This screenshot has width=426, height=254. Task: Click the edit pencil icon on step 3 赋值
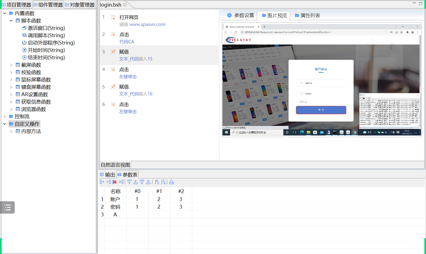click(113, 51)
